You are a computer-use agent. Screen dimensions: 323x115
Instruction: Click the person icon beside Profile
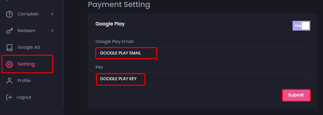point(9,81)
